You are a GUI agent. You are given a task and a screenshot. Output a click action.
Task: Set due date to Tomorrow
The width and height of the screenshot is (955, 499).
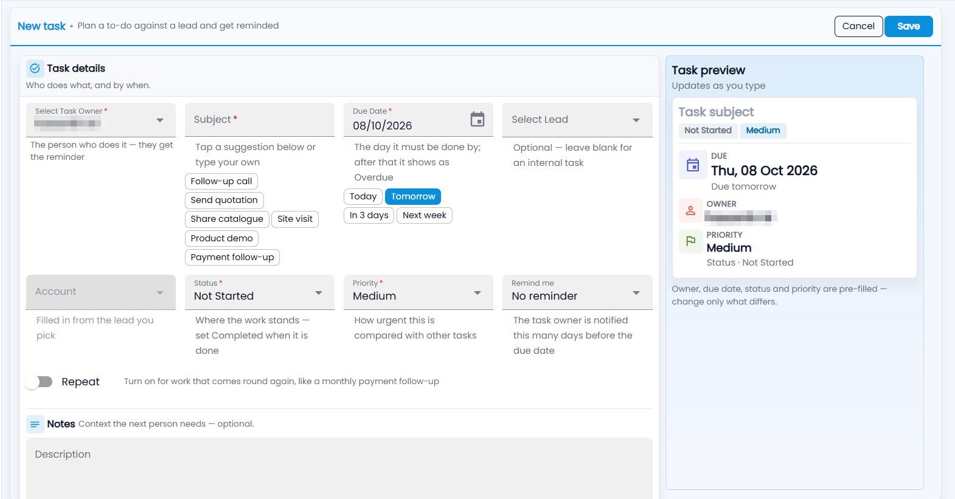pyautogui.click(x=413, y=196)
